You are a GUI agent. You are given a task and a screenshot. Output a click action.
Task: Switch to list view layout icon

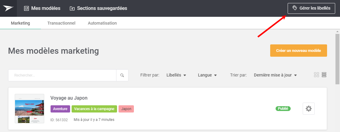pos(324,75)
